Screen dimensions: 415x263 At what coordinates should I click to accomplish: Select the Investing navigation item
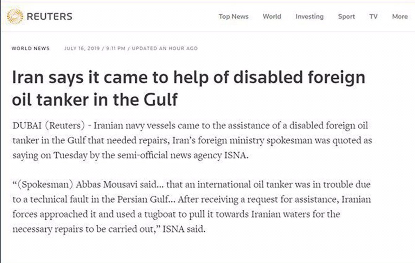point(309,17)
